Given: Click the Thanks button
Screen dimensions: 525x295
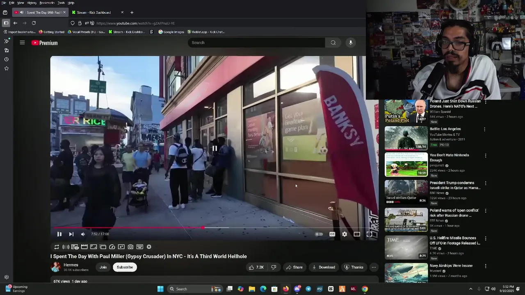Looking at the screenshot, I should click(354, 267).
